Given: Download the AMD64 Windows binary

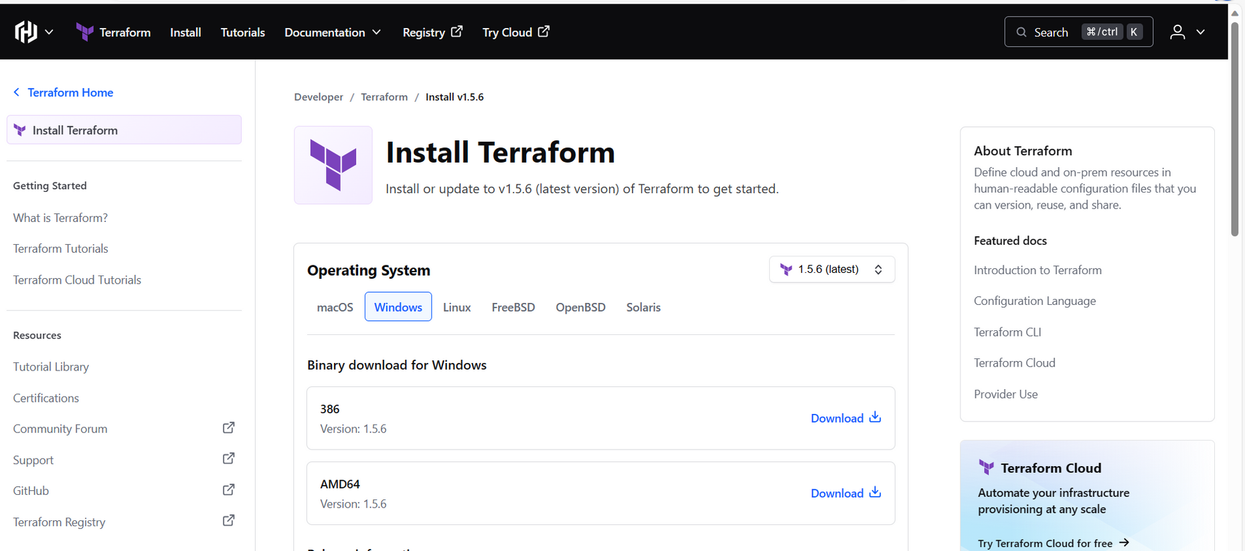Looking at the screenshot, I should click(x=846, y=493).
